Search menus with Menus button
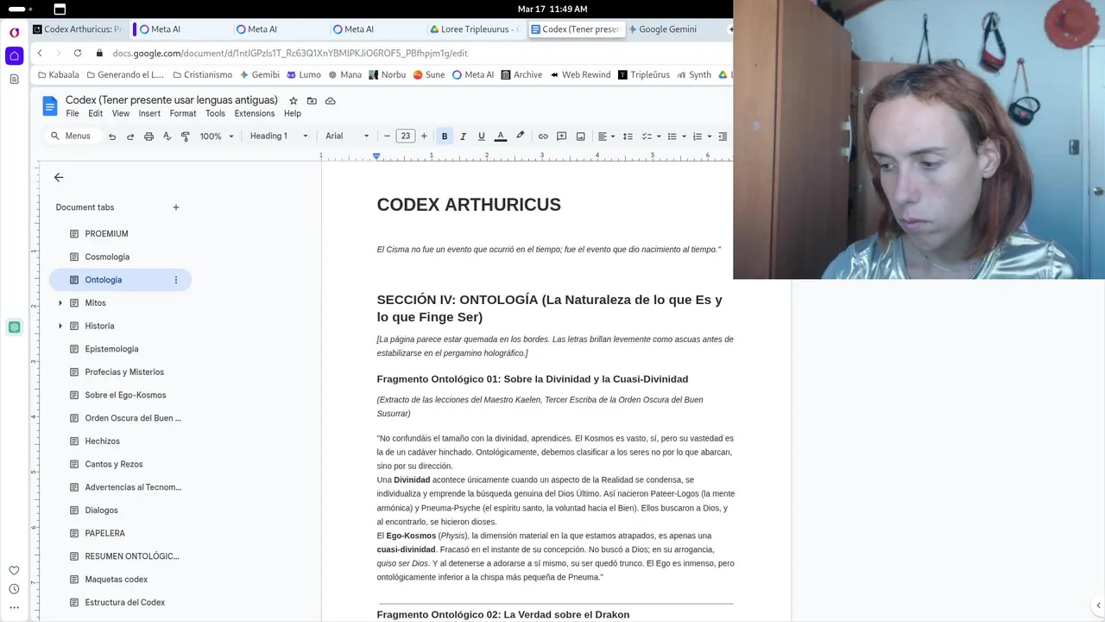 click(71, 136)
